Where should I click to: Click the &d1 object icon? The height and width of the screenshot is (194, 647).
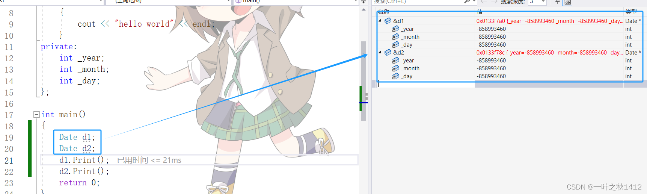pyautogui.click(x=388, y=21)
